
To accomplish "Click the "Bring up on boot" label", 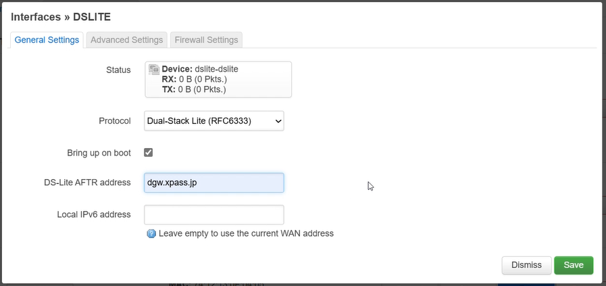I will pyautogui.click(x=99, y=153).
